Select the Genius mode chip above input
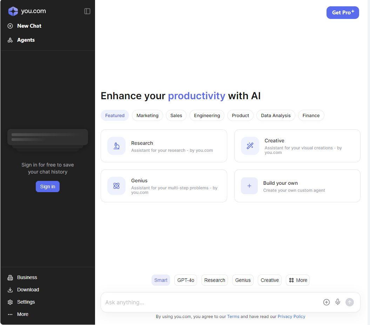Viewport: 370px width, 325px height. pyautogui.click(x=243, y=280)
